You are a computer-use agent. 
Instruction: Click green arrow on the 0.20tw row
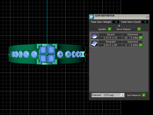tap(141, 45)
